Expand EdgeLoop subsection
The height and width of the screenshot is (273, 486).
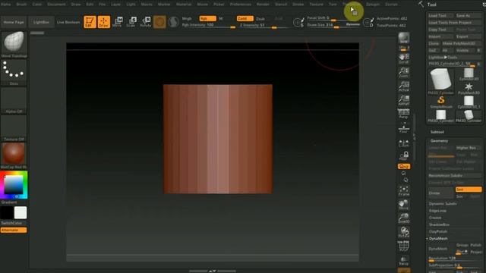click(x=437, y=211)
